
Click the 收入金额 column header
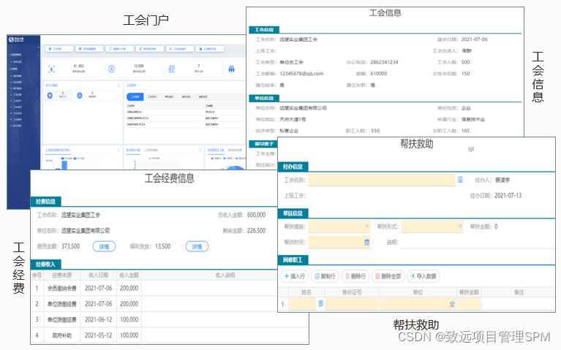(129, 275)
